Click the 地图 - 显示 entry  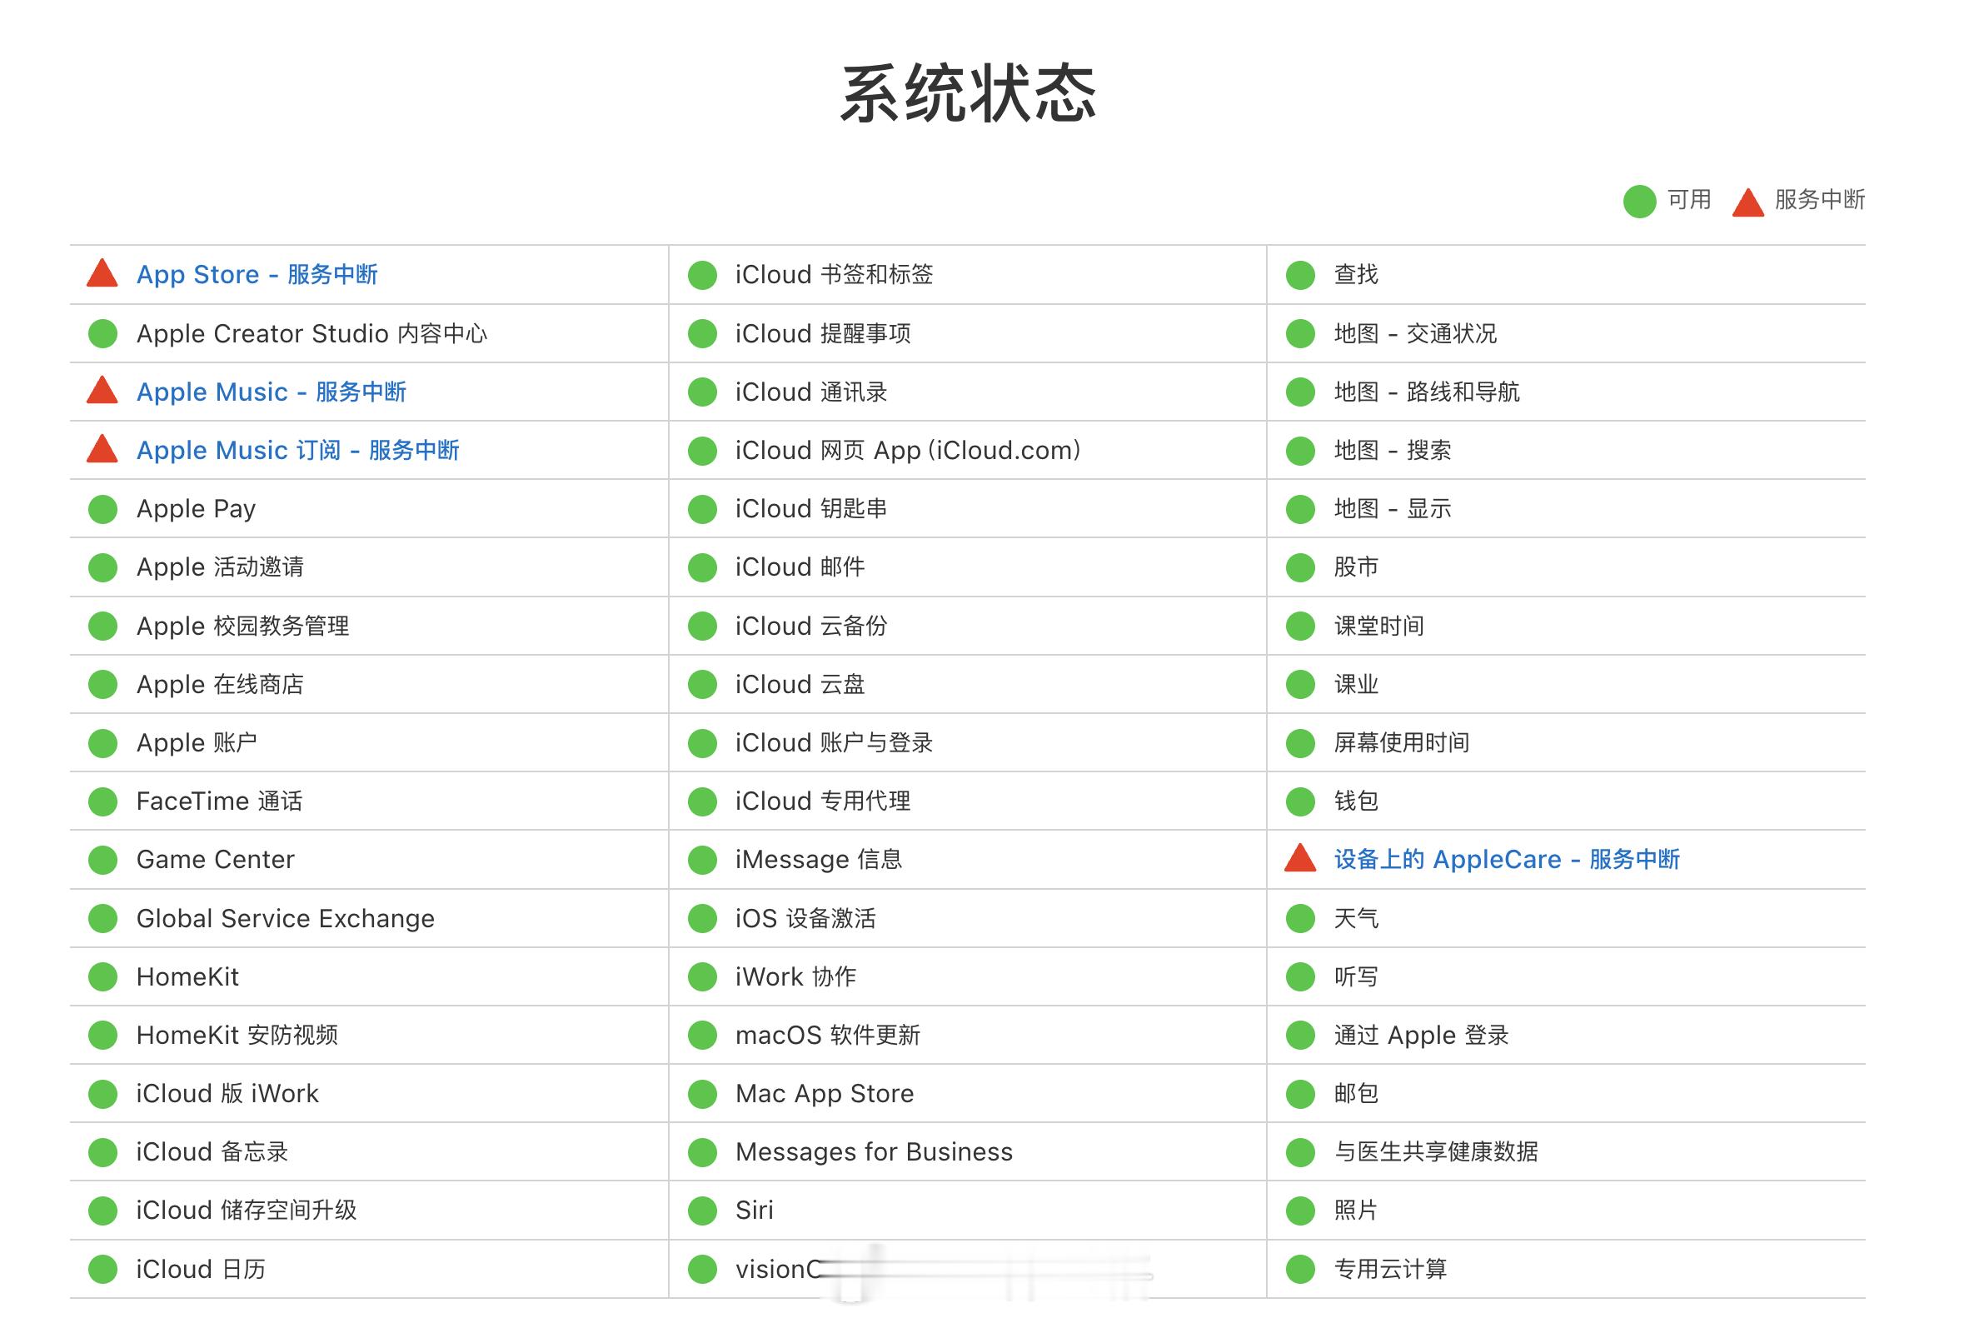[x=1393, y=509]
